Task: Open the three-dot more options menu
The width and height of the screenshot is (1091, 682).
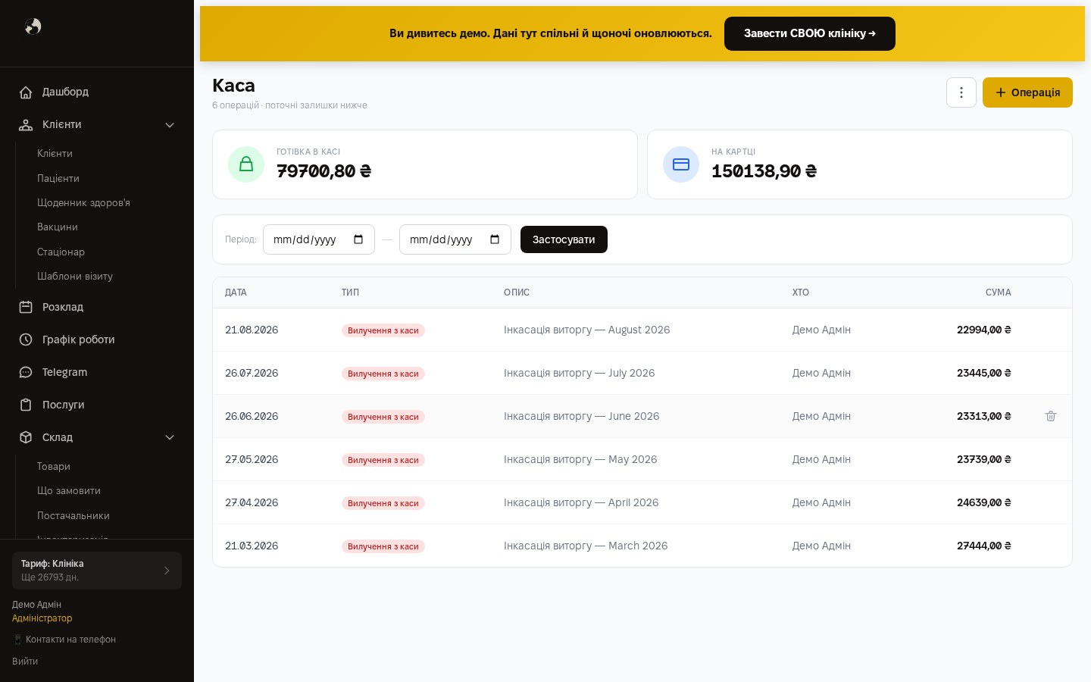Action: pos(961,92)
